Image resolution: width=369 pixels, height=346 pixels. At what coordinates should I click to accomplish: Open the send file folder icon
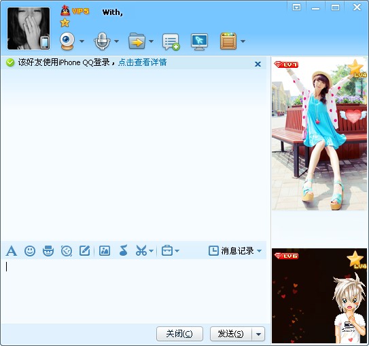pyautogui.click(x=137, y=41)
